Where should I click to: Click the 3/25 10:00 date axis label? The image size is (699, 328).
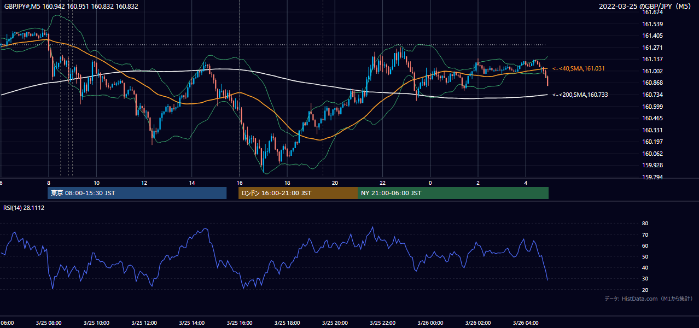pos(97,323)
